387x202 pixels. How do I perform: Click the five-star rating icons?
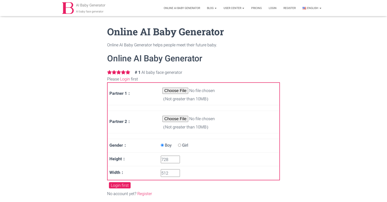point(119,72)
